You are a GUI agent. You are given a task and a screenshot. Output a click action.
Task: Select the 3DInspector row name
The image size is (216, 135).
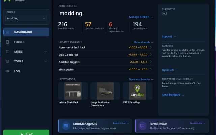66,70
